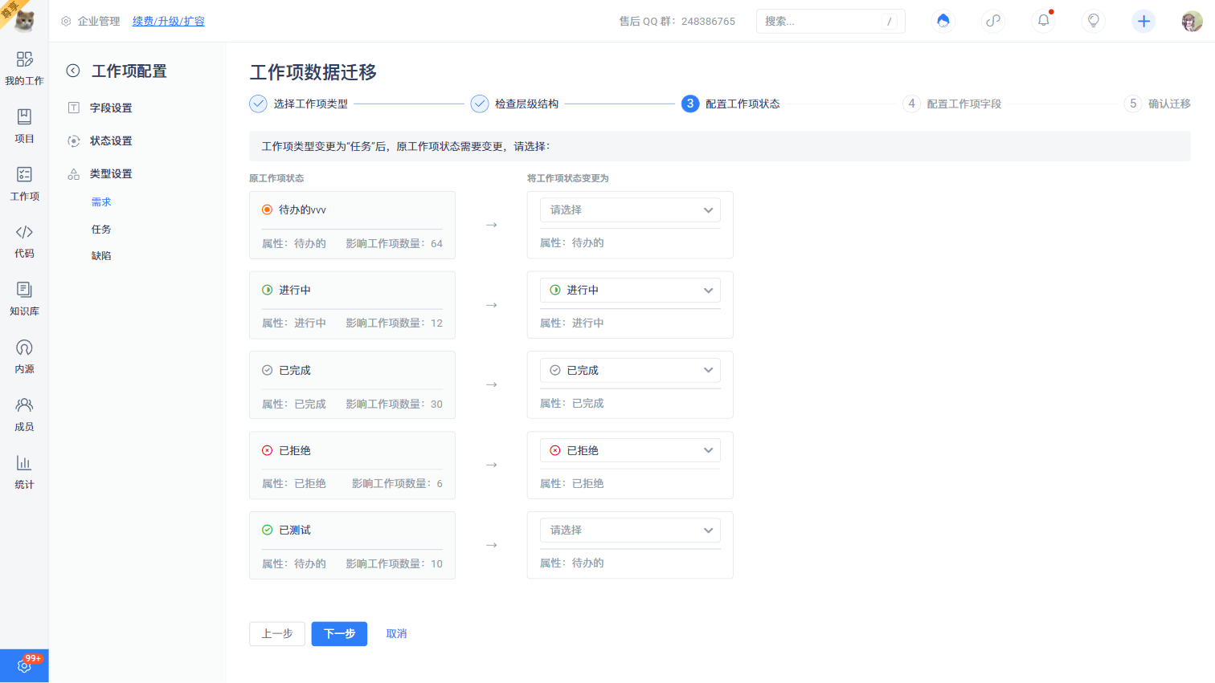The width and height of the screenshot is (1215, 683).
Task: Click the 类型设置 icon in settings menu
Action: click(x=74, y=173)
